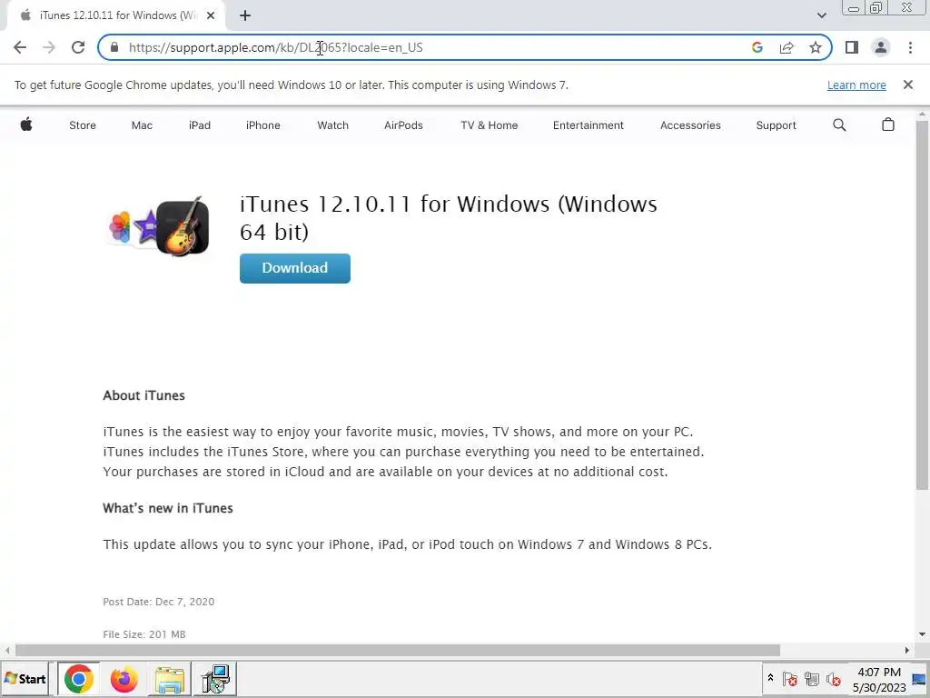
Task: Share this page using the share icon
Action: 787,47
